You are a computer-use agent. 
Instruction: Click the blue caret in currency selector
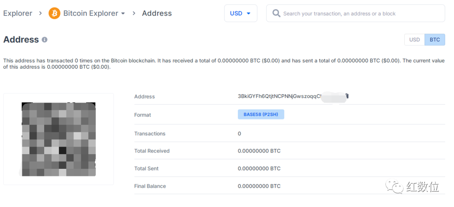248,13
